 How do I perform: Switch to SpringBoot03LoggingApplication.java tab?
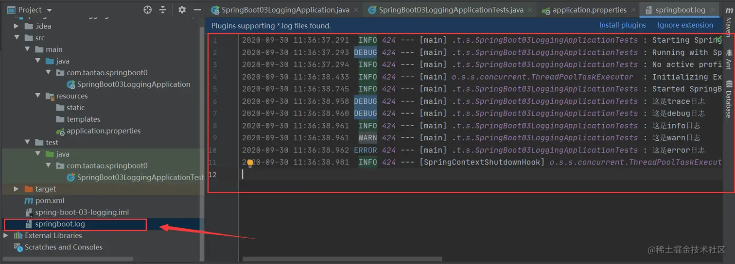(285, 10)
